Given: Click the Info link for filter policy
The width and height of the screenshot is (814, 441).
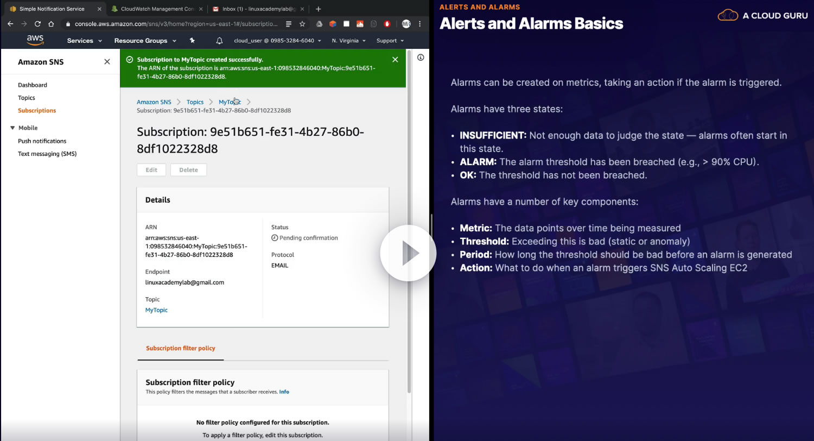Looking at the screenshot, I should point(284,392).
